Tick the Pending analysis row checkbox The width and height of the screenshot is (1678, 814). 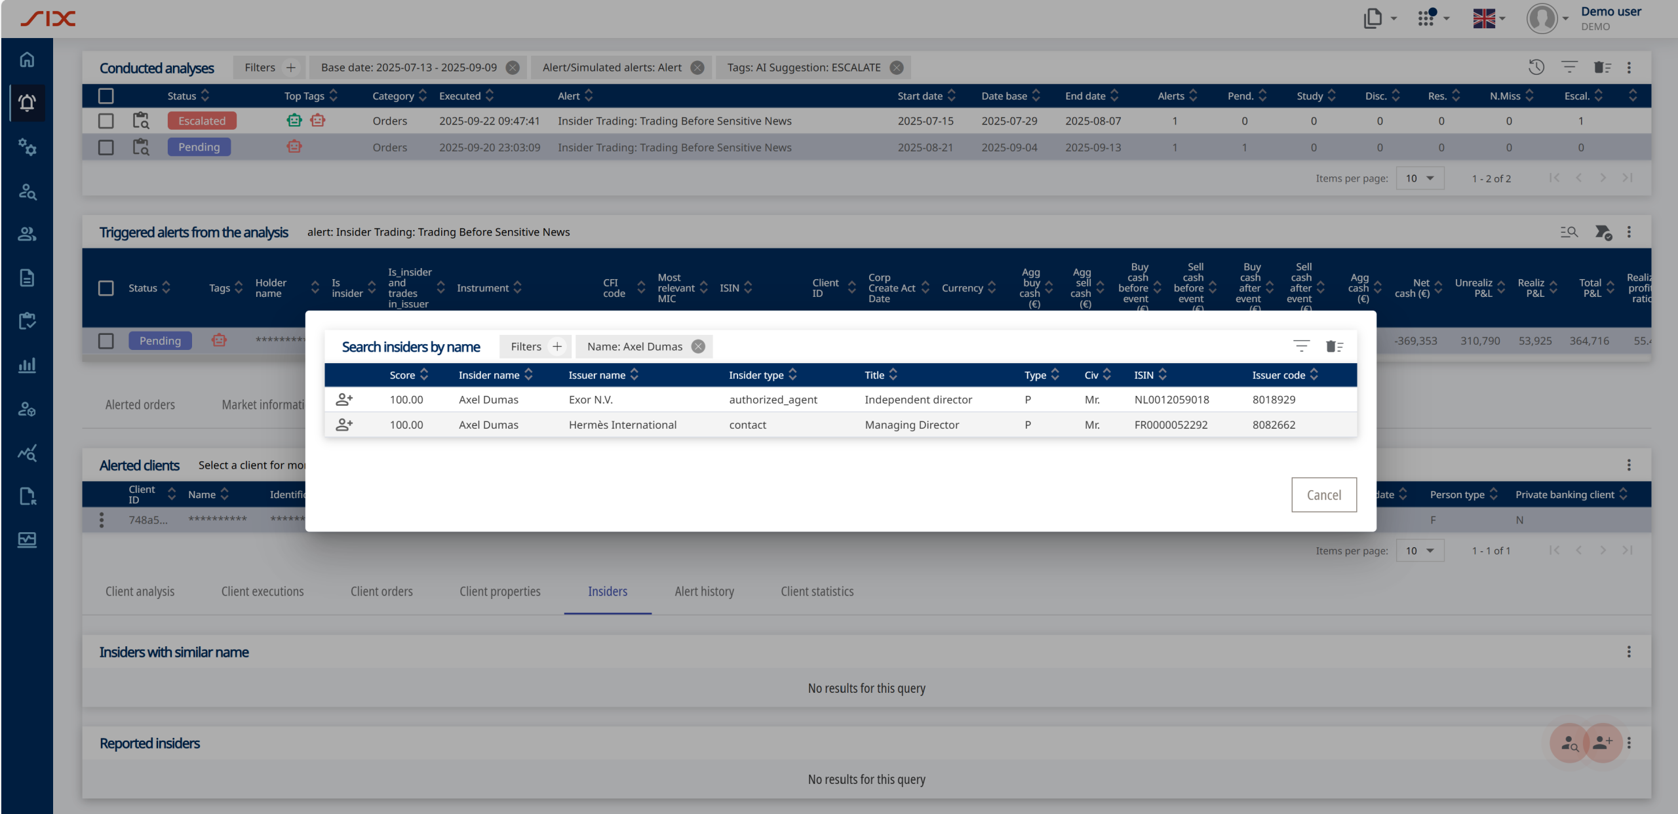pos(106,147)
